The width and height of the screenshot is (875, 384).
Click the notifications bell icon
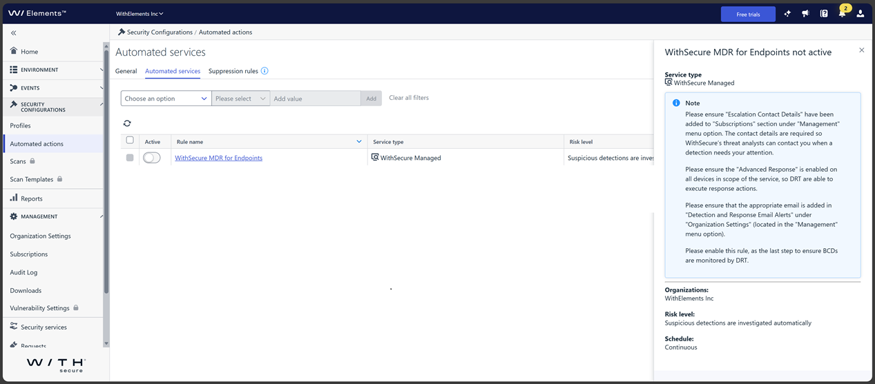coord(842,14)
